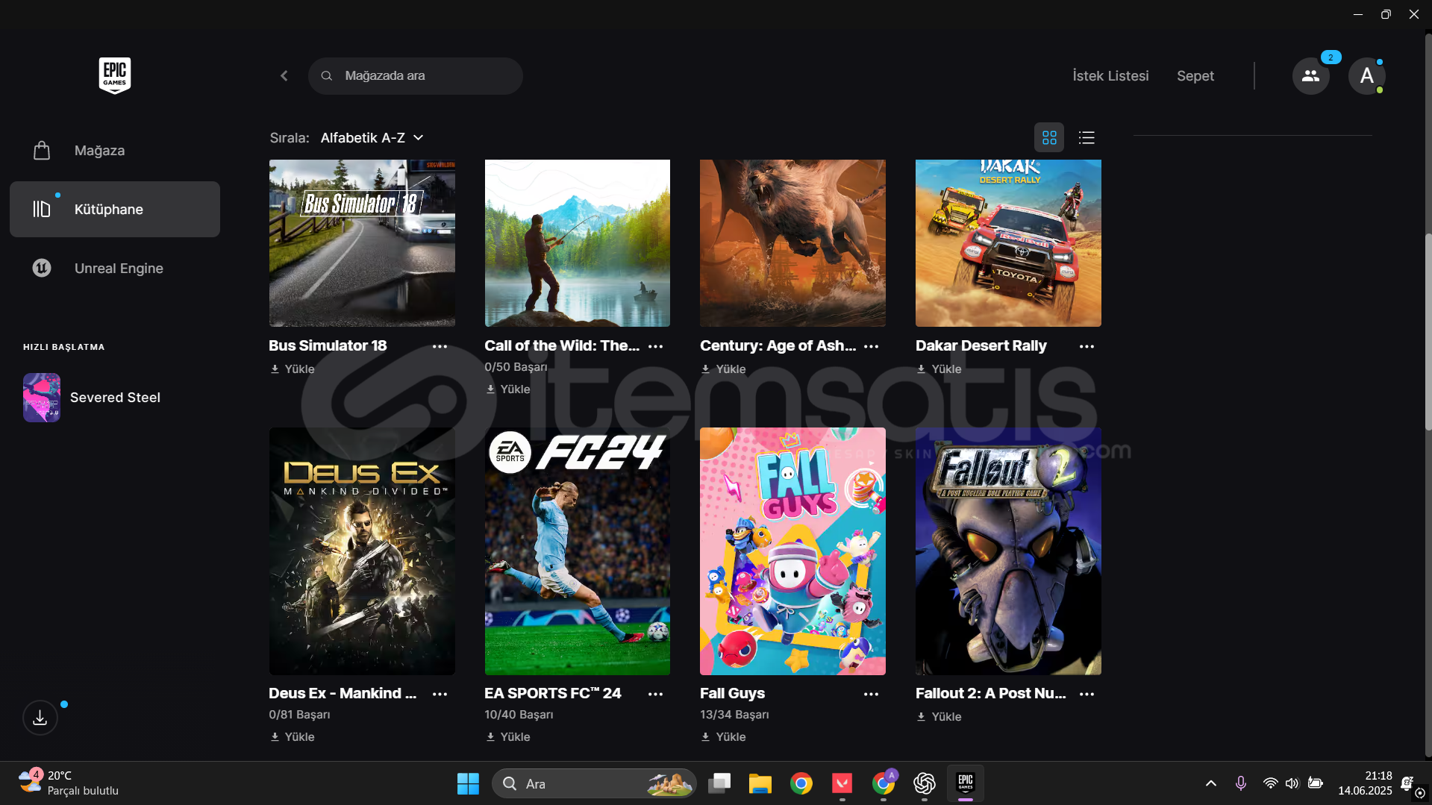
Task: Switch to grid view
Action: pos(1049,138)
